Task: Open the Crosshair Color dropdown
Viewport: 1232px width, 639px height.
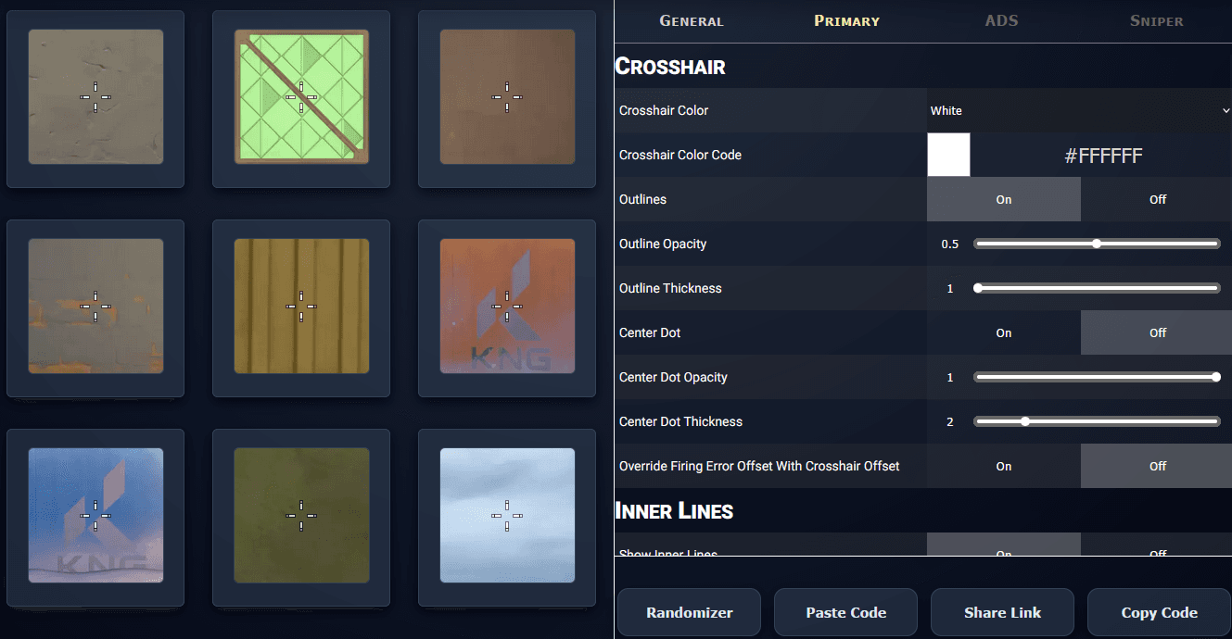Action: [1079, 110]
